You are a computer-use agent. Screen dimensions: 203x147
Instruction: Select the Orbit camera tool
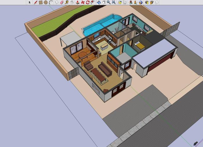click(x=99, y=2)
